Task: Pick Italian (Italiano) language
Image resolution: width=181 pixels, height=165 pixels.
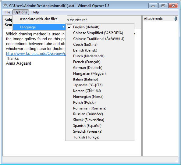Action: click(x=100, y=79)
